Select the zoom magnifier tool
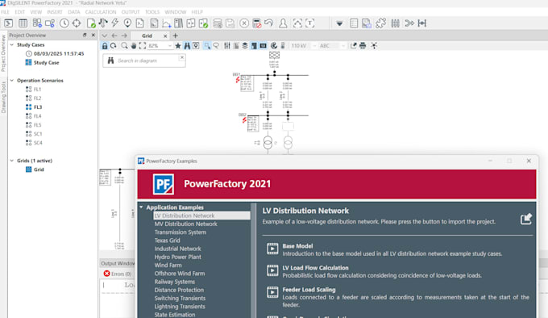The image size is (548, 318). [124, 46]
